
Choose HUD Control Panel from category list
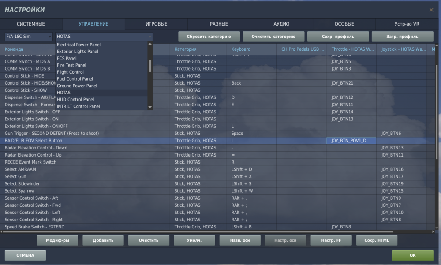point(75,99)
